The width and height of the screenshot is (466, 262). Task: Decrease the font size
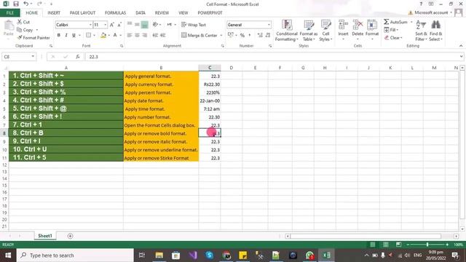(119, 25)
